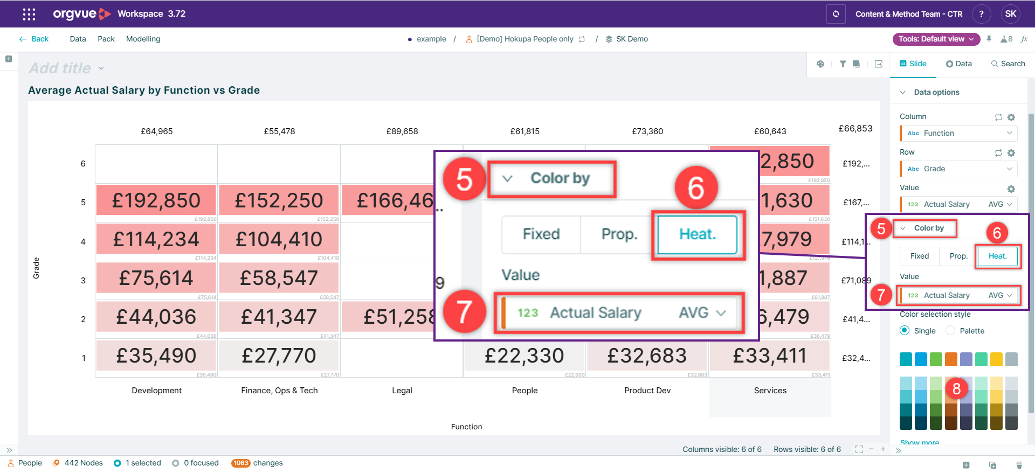Open Color by Value Actual Salary dropdown
The width and height of the screenshot is (1035, 473).
tap(958, 295)
